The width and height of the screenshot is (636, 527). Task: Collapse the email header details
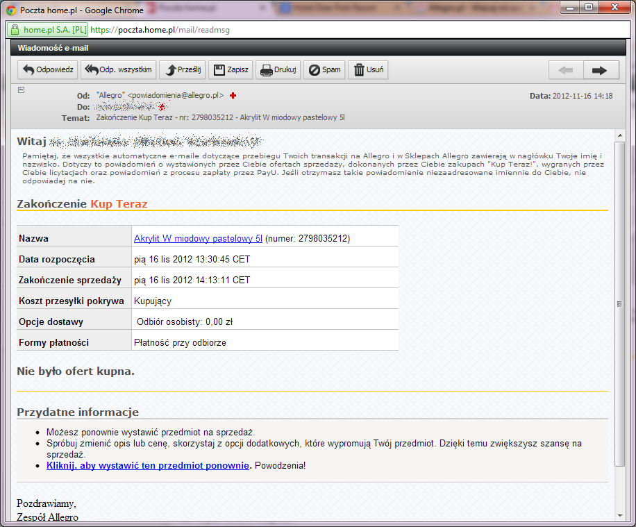click(x=22, y=90)
